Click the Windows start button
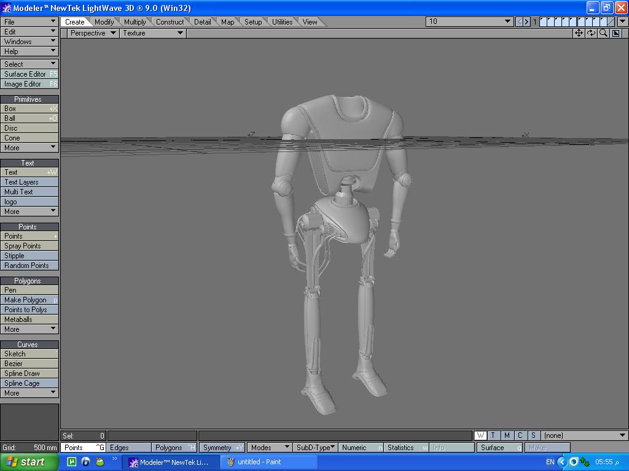This screenshot has height=471, width=629. coord(29,462)
